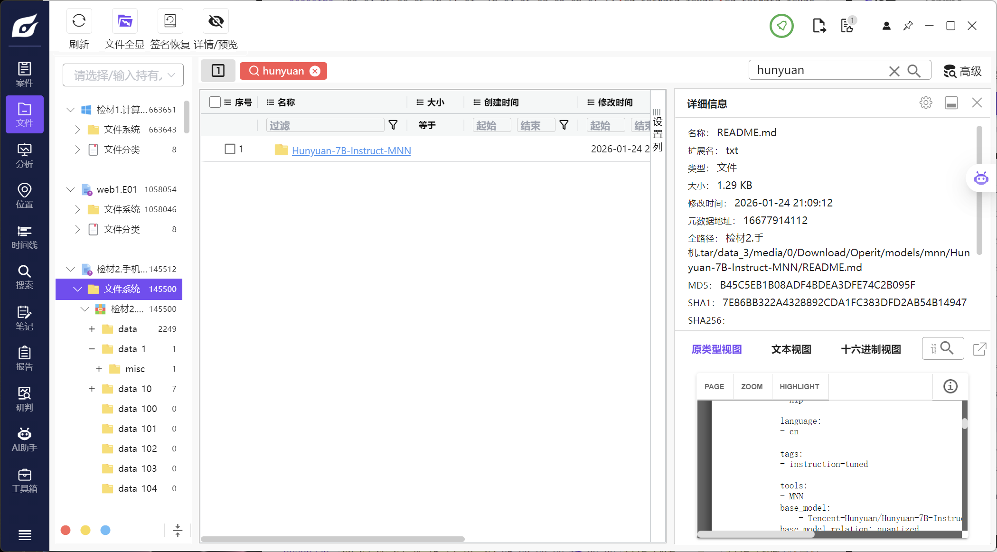Switch to 文本视图 tab

click(x=791, y=349)
